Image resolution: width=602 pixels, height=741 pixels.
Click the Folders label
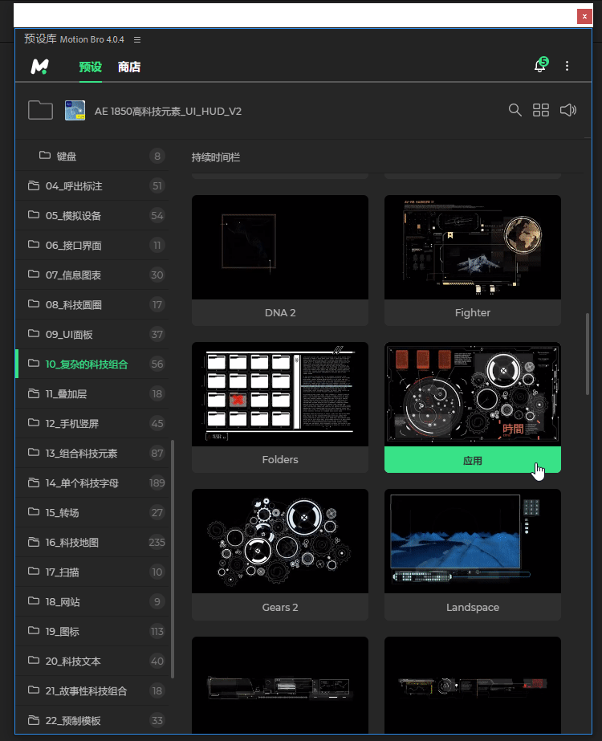(280, 460)
